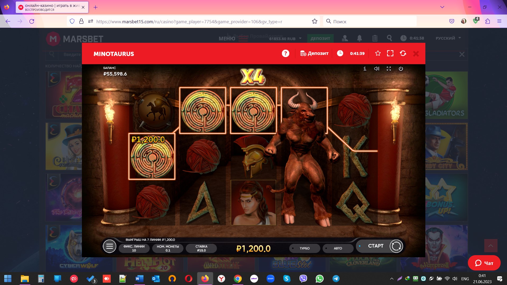Switch ENG keyboard language

(465, 279)
